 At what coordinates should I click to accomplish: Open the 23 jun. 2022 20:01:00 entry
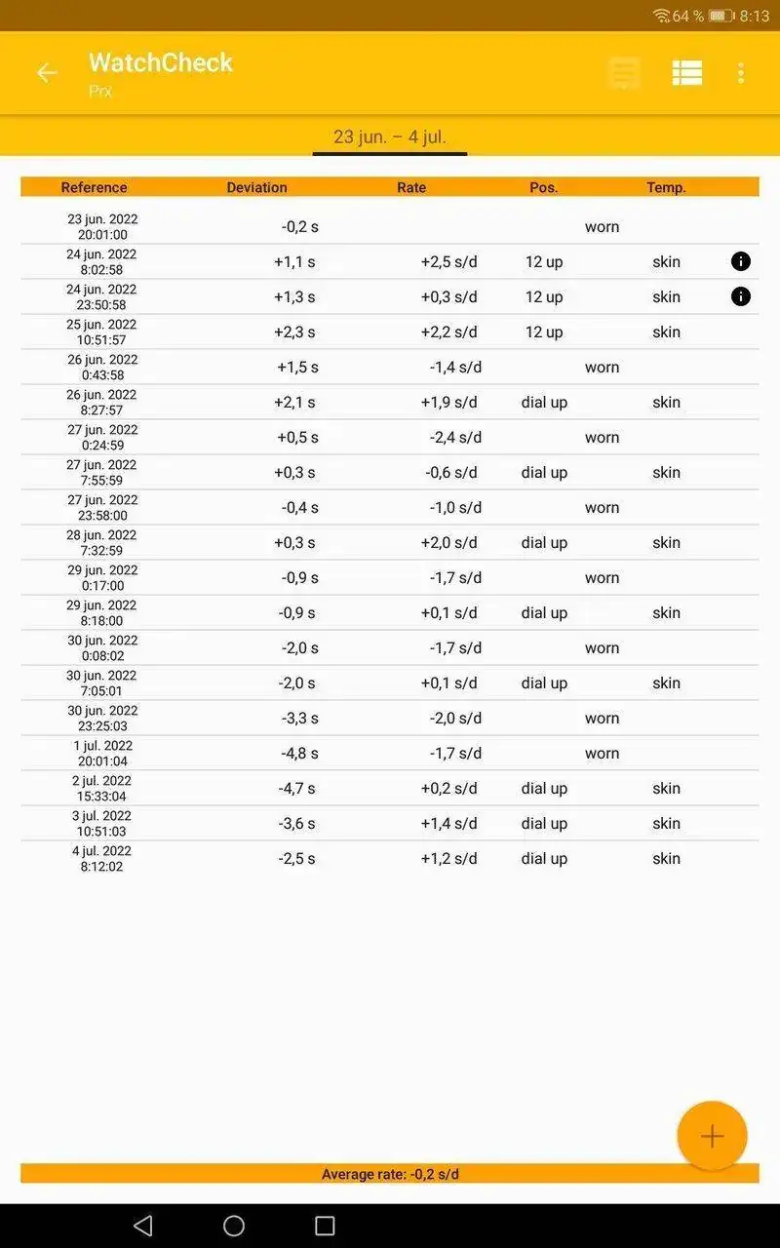click(x=390, y=226)
